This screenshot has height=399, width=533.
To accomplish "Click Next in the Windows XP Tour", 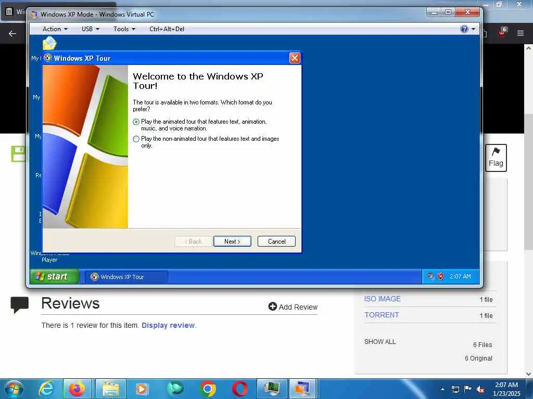I will tap(232, 241).
